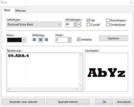
Task: Enable the Onderlijnen checkbox
Action: 108,25
